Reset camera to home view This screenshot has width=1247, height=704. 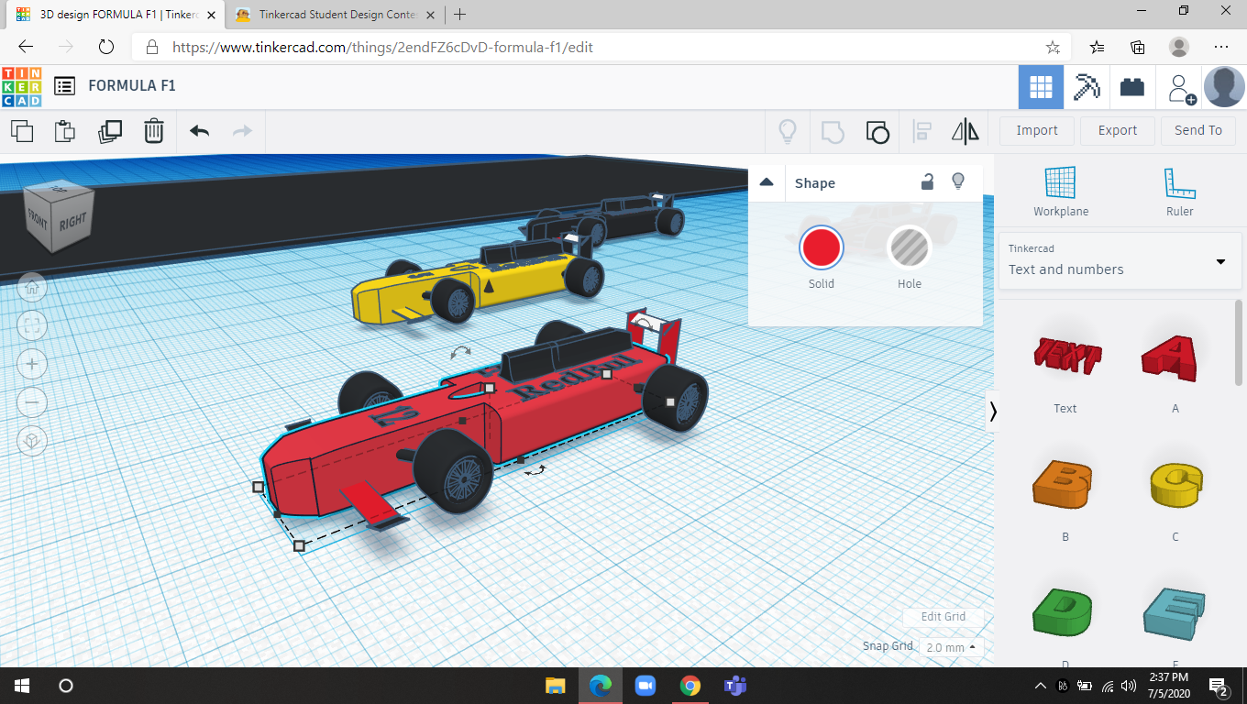tap(32, 287)
